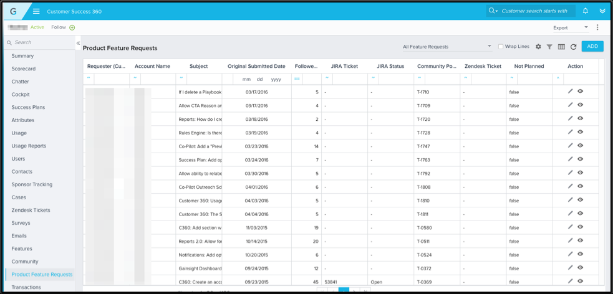This screenshot has width=613, height=294.
Task: Open the gear settings icon
Action: click(538, 47)
